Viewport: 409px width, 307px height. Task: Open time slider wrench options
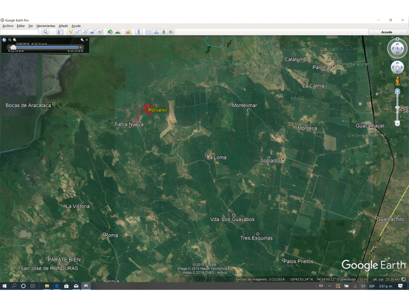click(82, 39)
